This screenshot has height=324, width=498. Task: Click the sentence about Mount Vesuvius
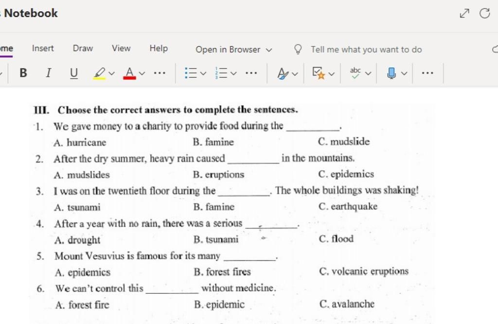pyautogui.click(x=166, y=256)
